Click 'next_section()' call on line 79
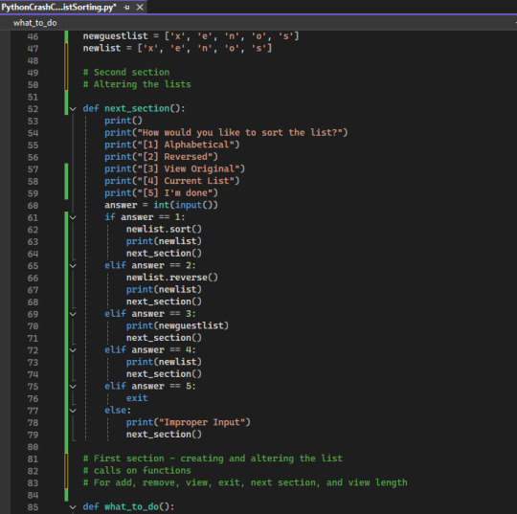Image resolution: width=517 pixels, height=514 pixels. tap(164, 435)
